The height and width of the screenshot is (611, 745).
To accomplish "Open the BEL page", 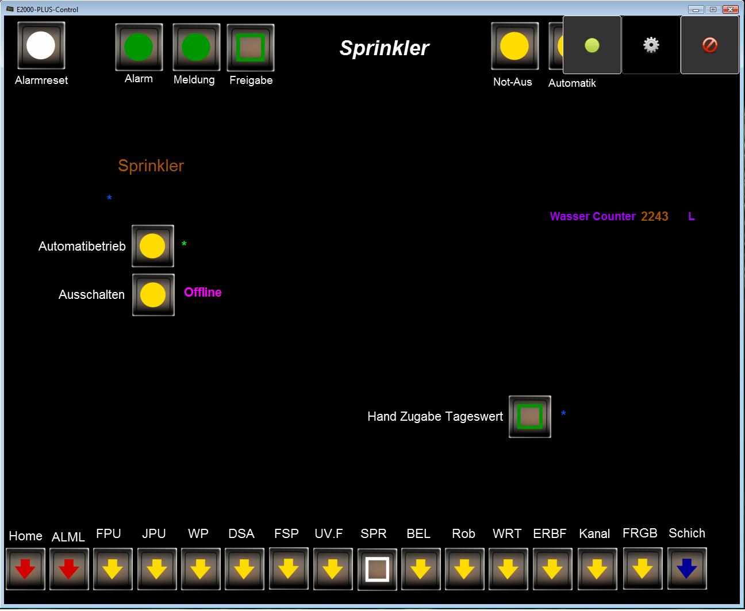I will (x=421, y=569).
